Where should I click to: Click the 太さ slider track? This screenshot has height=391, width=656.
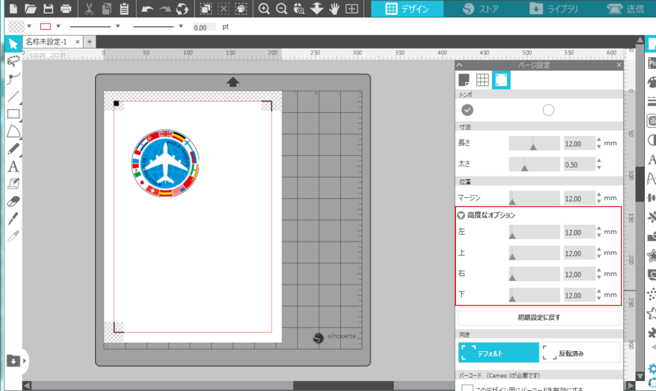tap(534, 164)
